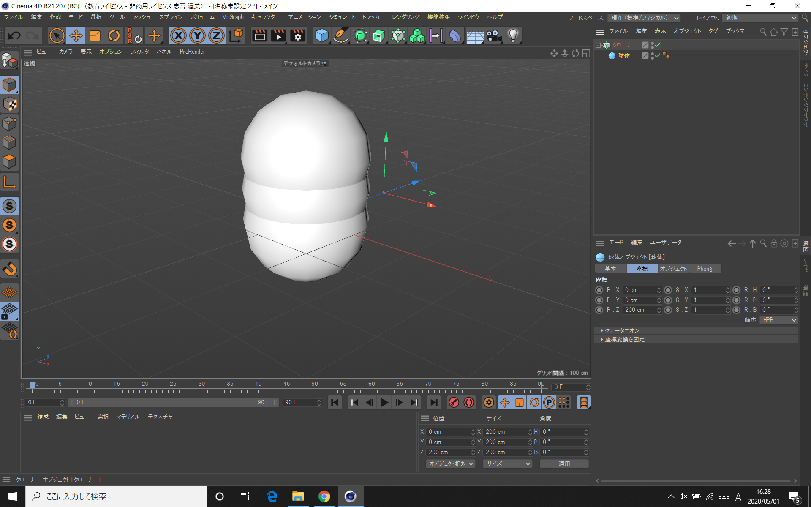
Task: Open the Cloner MoGraph icon
Action: pyautogui.click(x=398, y=36)
